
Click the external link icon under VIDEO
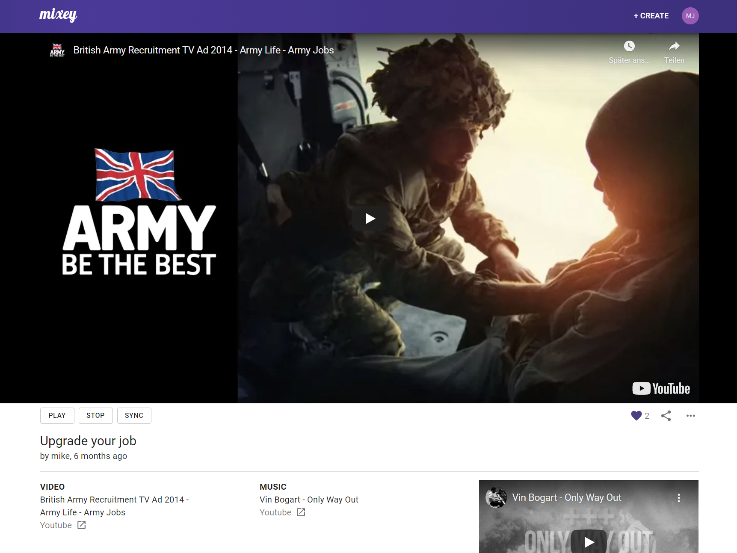[x=82, y=525]
